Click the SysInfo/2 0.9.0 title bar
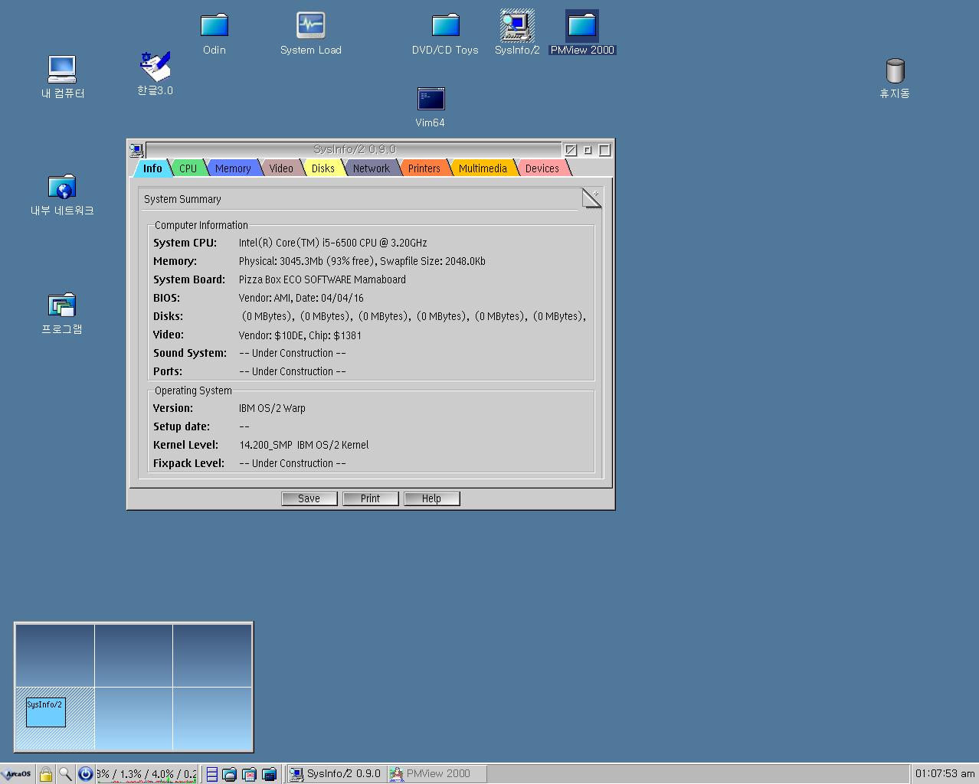979x784 pixels. coord(354,149)
